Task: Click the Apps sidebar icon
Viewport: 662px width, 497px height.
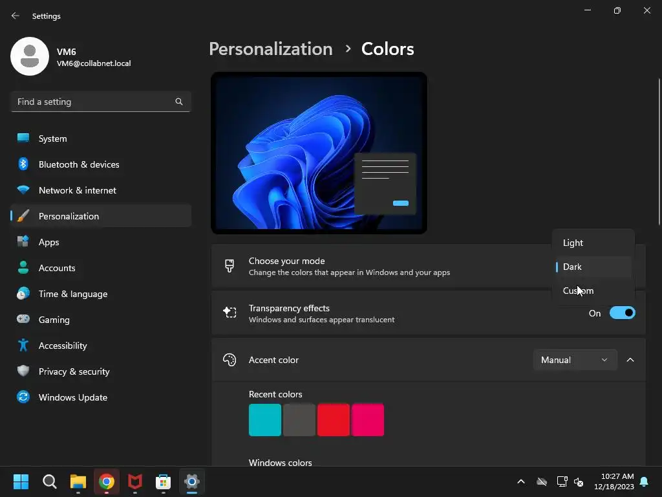Action: tap(23, 242)
